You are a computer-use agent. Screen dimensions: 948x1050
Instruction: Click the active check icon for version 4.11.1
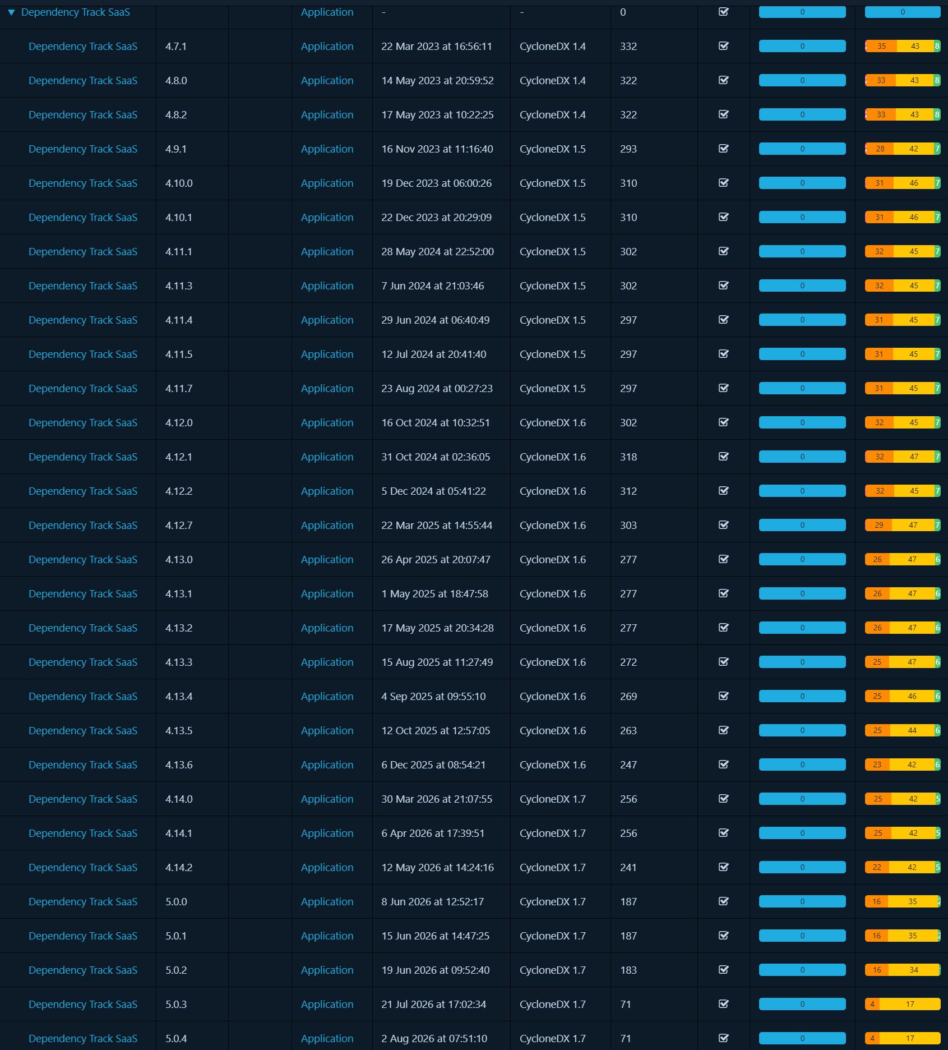pyautogui.click(x=724, y=251)
